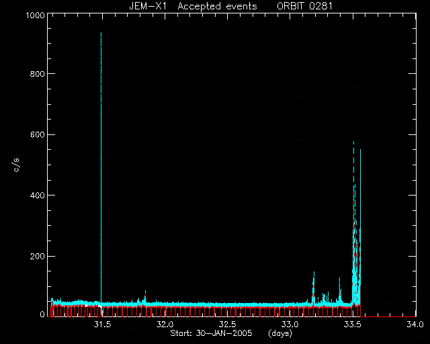The image size is (430, 344).
Task: Click the plot title JEM-X1 Accepted events
Action: tap(193, 6)
